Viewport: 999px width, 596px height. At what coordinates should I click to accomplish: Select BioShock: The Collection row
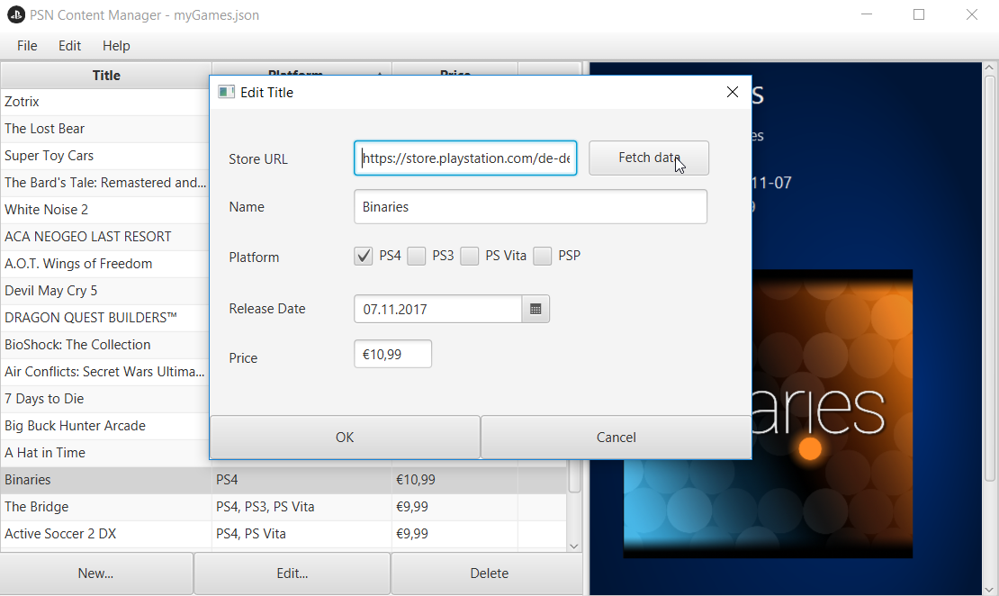point(105,345)
